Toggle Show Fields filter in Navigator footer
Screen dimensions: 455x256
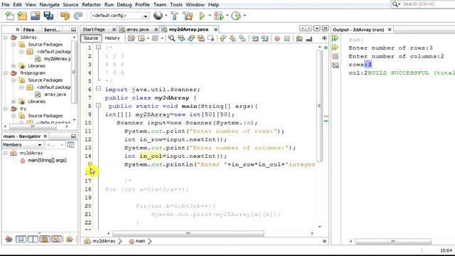pos(21,239)
